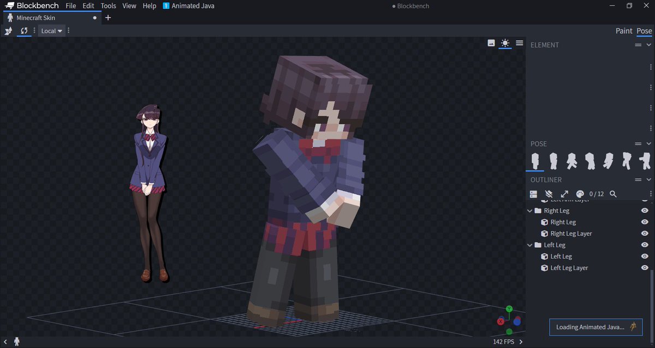Click the red X axis gizmo ball
The height and width of the screenshot is (348, 655).
501,321
